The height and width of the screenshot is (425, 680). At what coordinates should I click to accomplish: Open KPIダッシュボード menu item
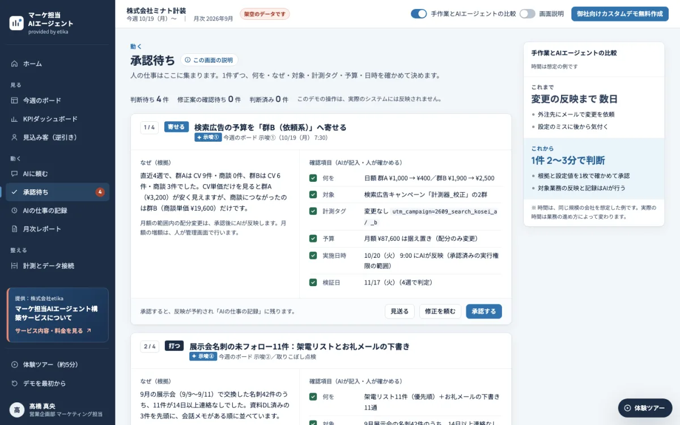[57, 119]
